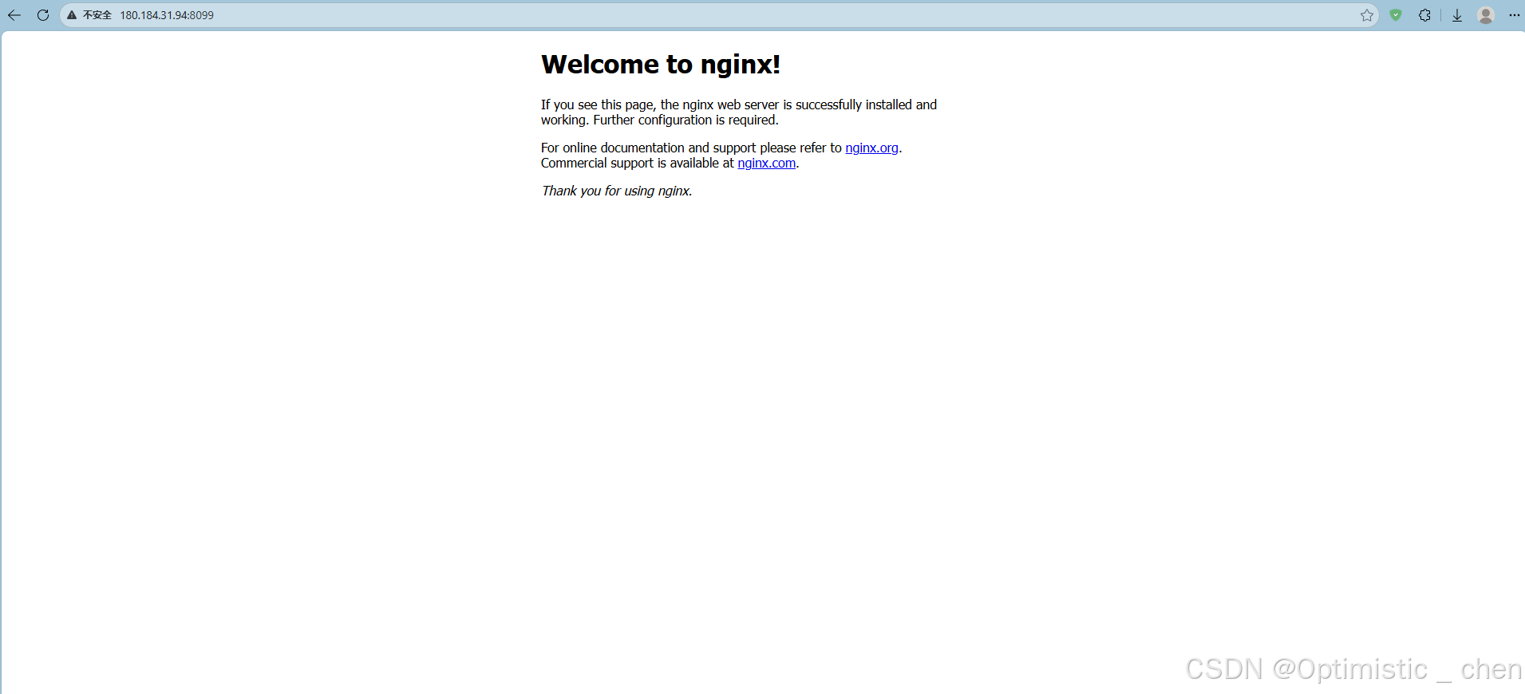Click the "For online documentation" sentence
The image size is (1525, 694).
coord(690,148)
